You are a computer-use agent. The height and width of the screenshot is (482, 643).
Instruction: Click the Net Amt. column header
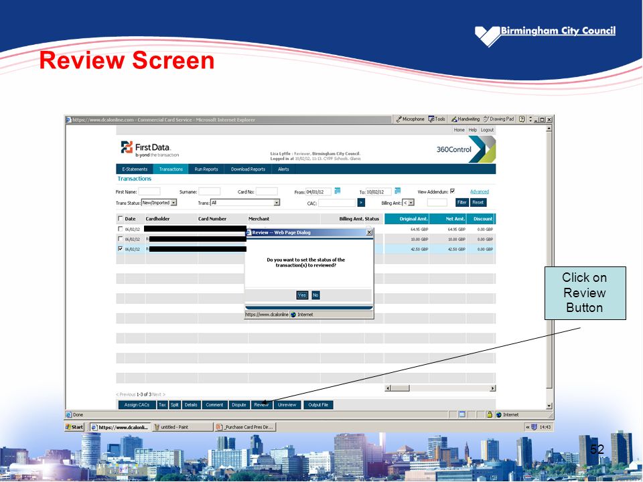448,219
